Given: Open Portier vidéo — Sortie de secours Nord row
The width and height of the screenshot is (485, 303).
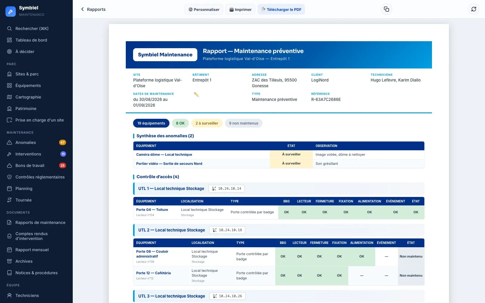Looking at the screenshot, I should click(279, 164).
